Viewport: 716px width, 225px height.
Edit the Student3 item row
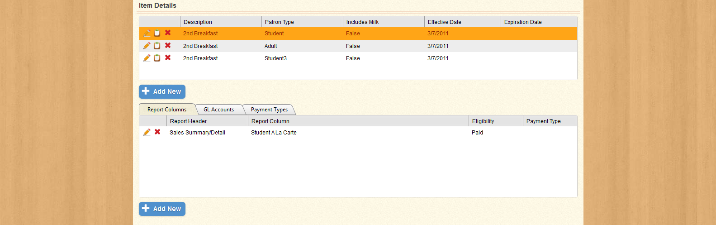click(x=147, y=58)
